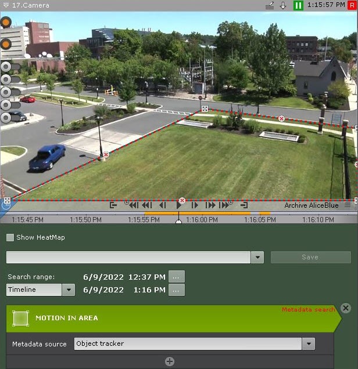Click the Save button
Image resolution: width=358 pixels, height=369 pixels.
[310, 257]
